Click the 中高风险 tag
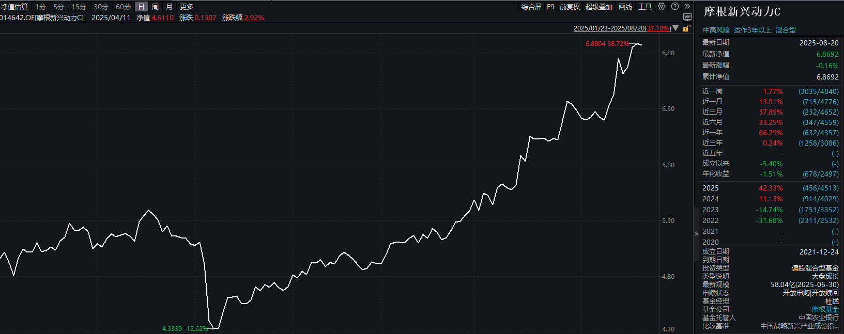 point(716,30)
